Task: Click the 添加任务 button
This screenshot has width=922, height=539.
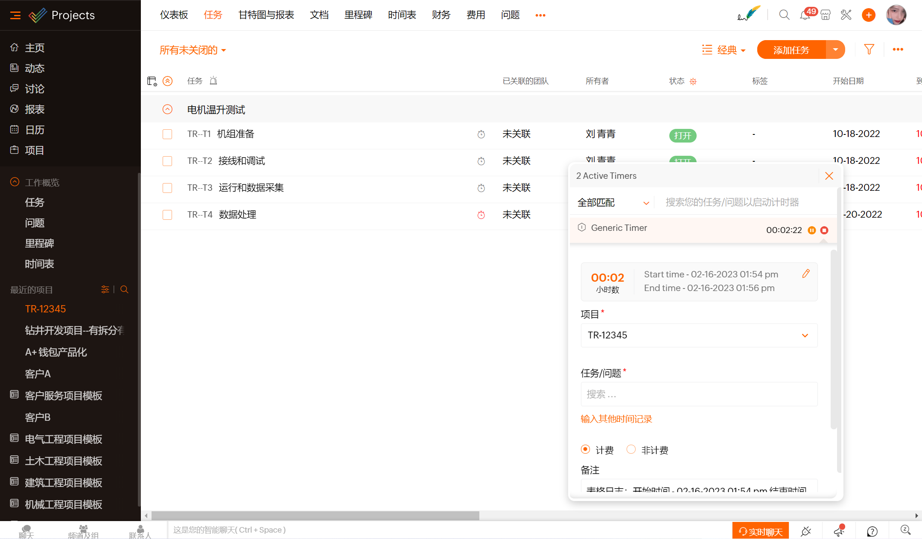Action: (x=791, y=50)
